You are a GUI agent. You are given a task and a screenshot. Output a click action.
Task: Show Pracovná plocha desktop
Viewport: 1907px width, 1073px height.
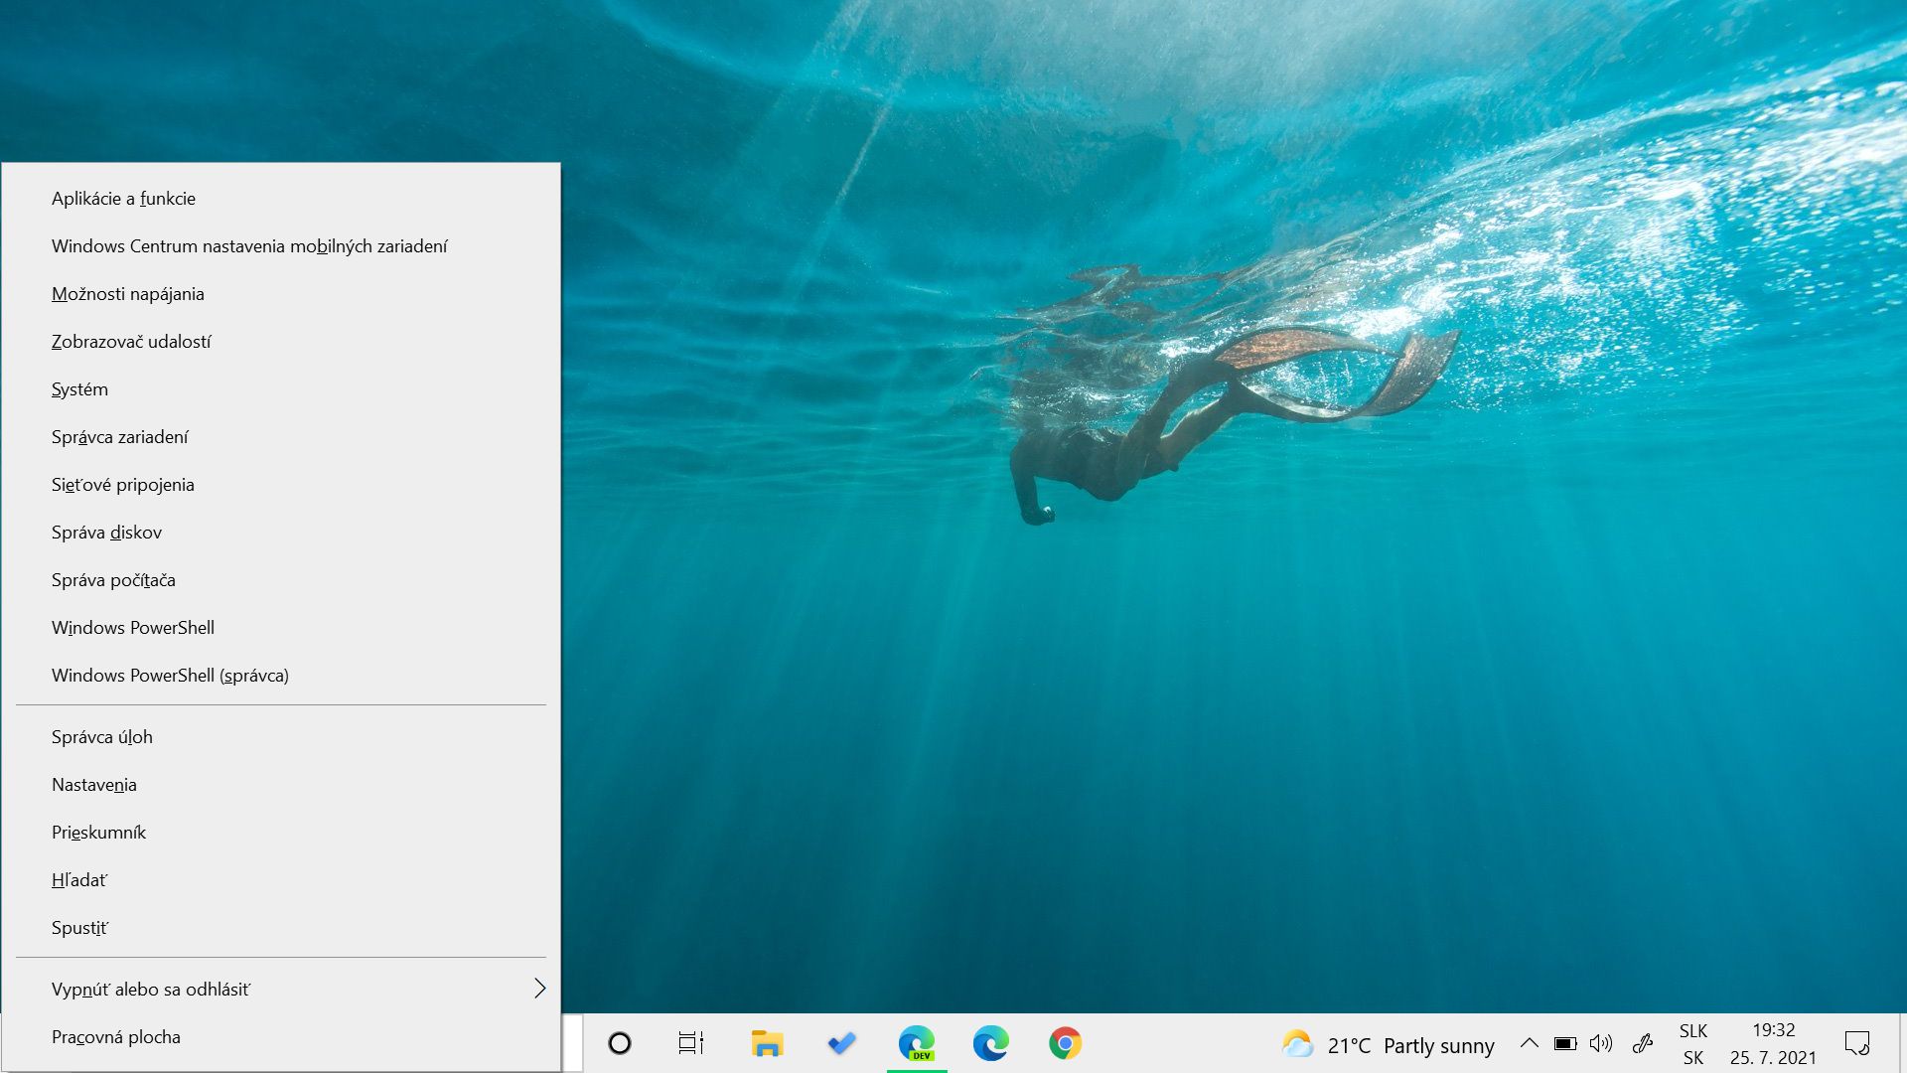pyautogui.click(x=281, y=1037)
